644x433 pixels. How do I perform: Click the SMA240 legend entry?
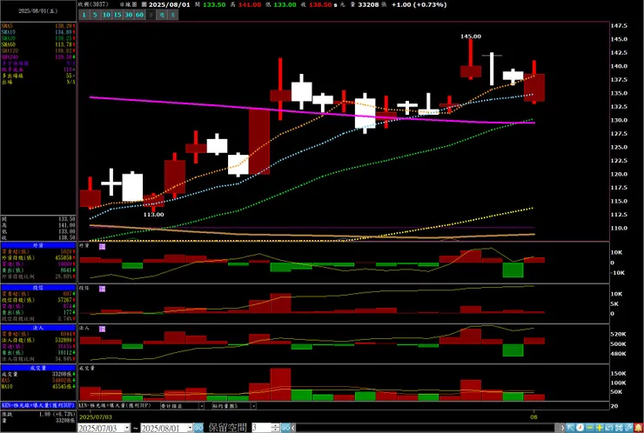pos(38,57)
